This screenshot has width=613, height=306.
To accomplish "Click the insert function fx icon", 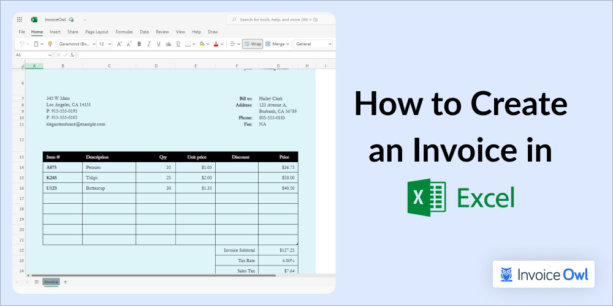I will coord(73,55).
